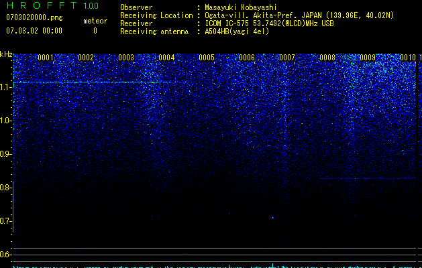Image resolution: width=422 pixels, height=268 pixels.
Task: Click the 0.7 frequency axis label
Action: pyautogui.click(x=5, y=221)
